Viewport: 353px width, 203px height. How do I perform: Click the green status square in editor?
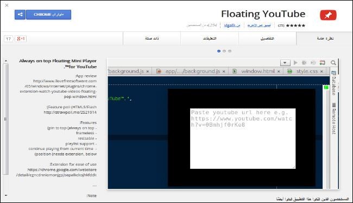[x=326, y=87]
